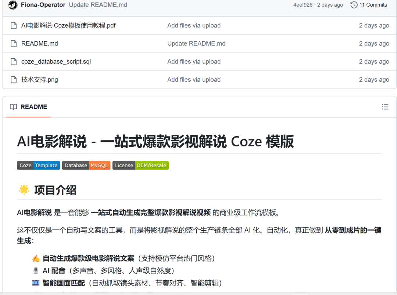Open the commits history clock icon
The image size is (397, 295).
pos(354,5)
